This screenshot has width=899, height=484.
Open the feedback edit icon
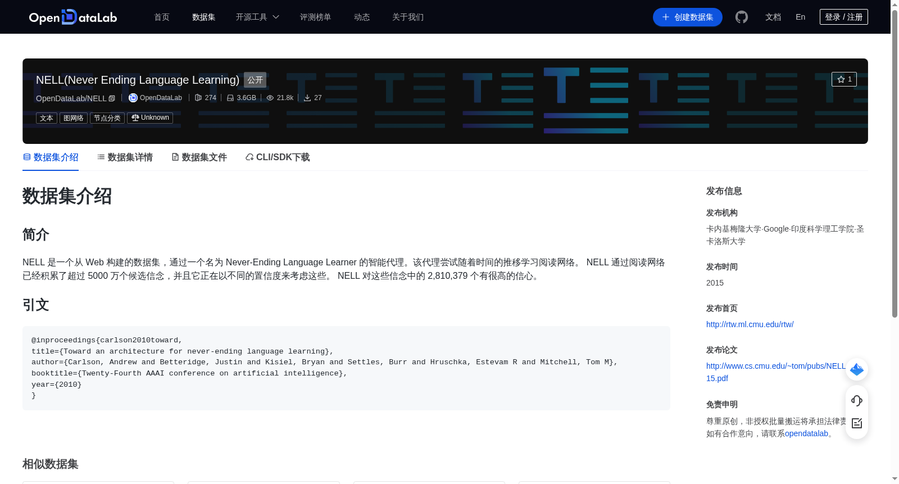857,423
